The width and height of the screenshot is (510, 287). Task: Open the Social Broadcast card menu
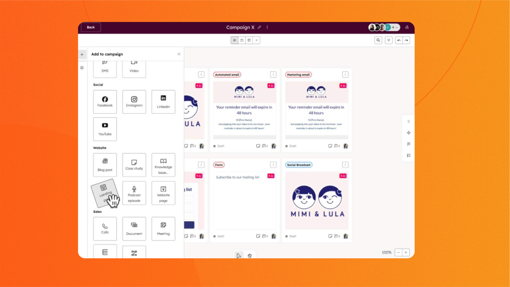pyautogui.click(x=345, y=165)
